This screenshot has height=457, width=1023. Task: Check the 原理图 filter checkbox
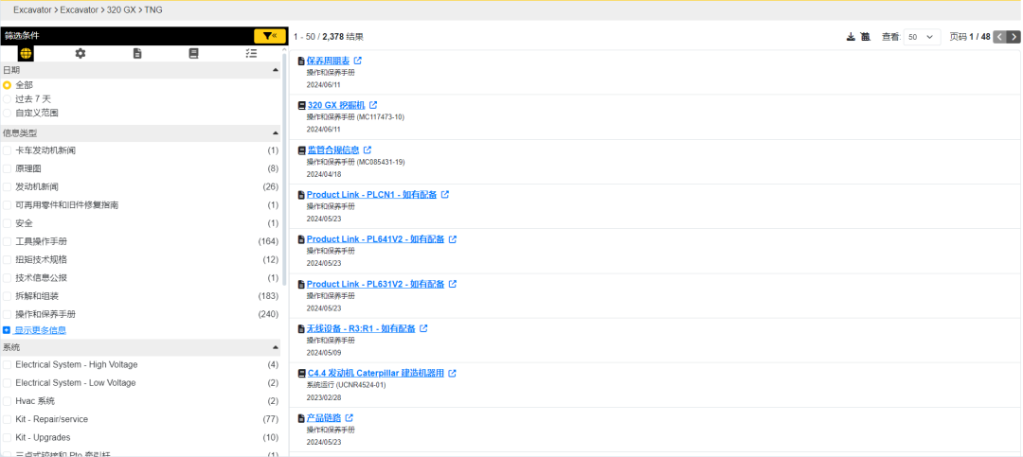coord(8,168)
